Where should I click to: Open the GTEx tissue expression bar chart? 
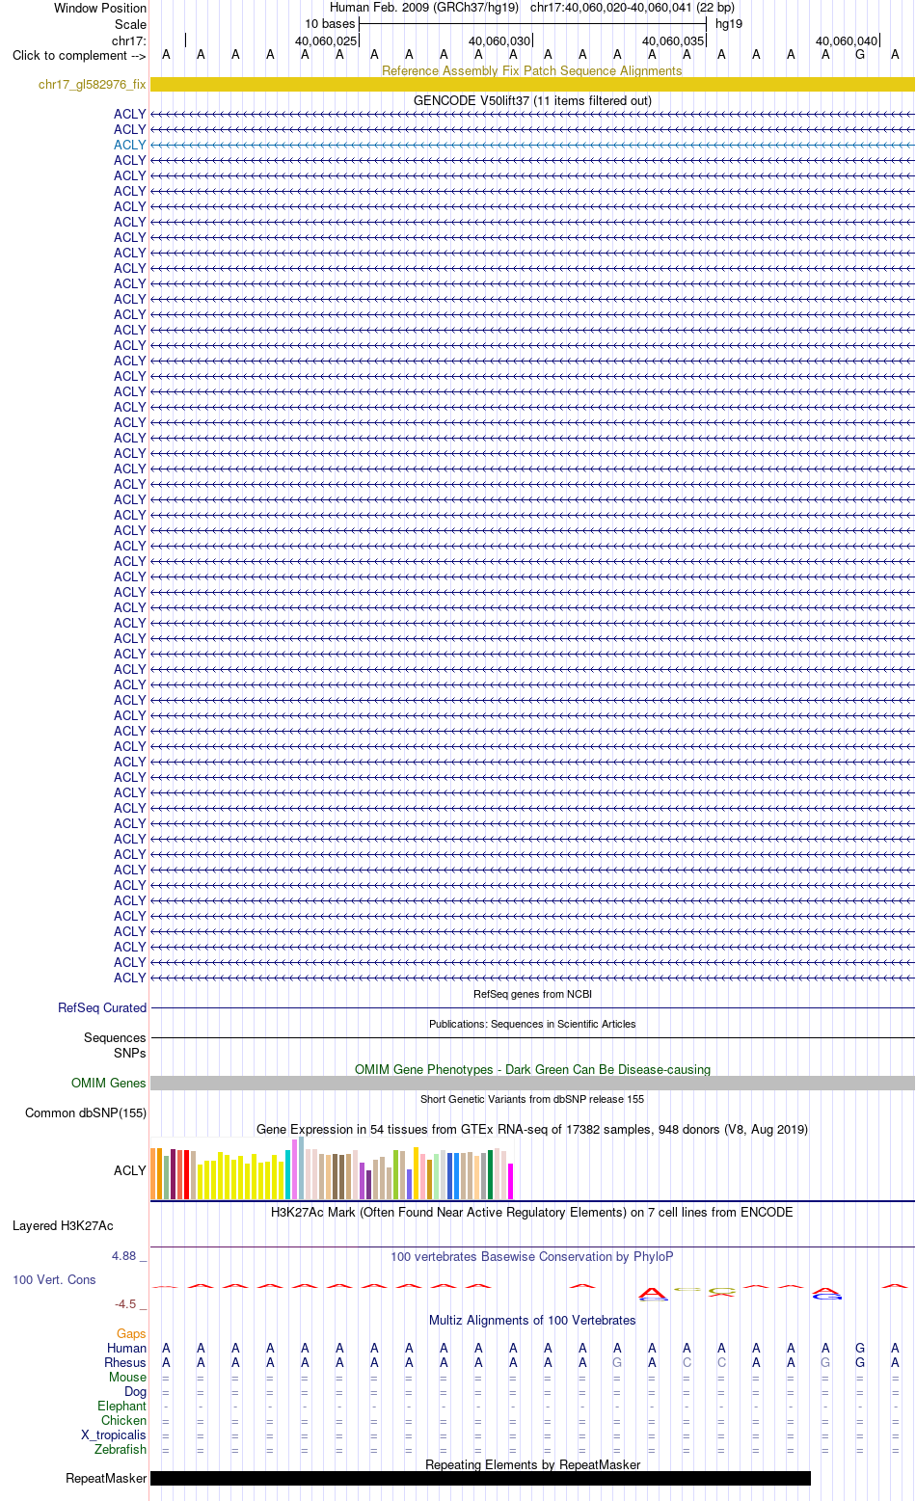(333, 1168)
